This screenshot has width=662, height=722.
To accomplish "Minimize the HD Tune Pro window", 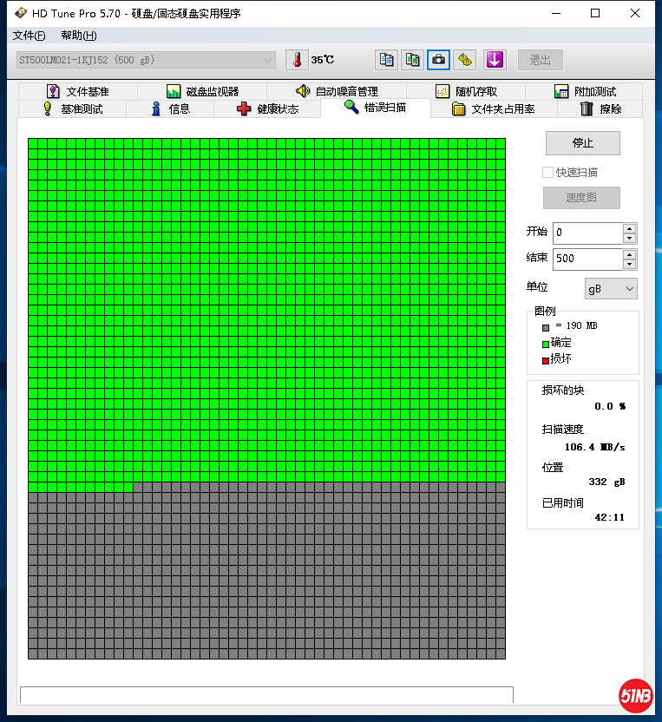I will pos(556,13).
